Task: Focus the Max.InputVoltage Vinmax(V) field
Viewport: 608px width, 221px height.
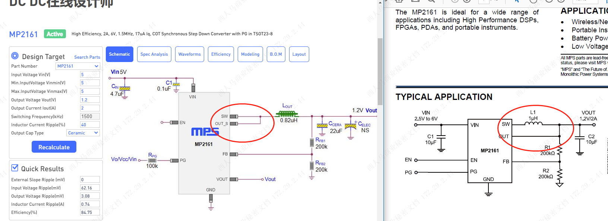Action: point(90,91)
